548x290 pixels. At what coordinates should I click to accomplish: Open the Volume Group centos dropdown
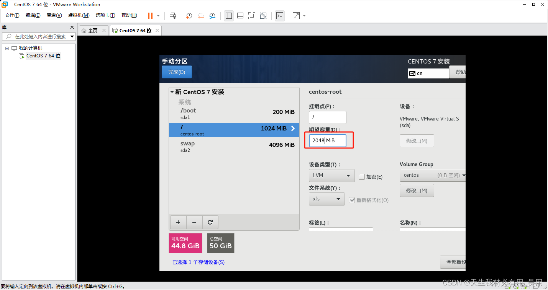click(433, 175)
